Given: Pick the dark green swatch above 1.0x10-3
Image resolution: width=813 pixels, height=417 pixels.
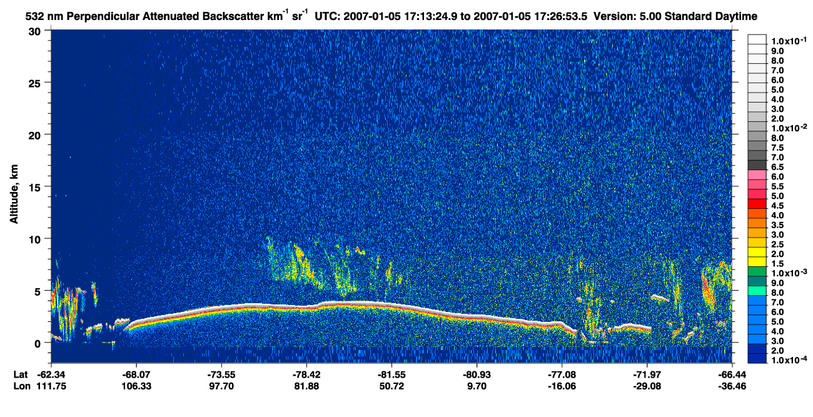Looking at the screenshot, I should [757, 271].
